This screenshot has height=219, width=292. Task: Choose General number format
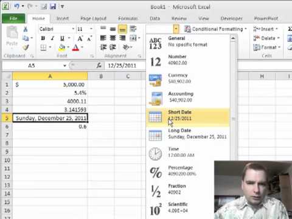tap(188, 43)
